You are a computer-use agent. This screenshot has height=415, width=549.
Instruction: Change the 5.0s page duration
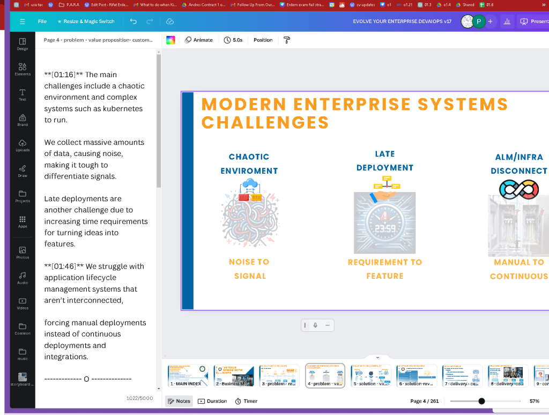click(233, 40)
